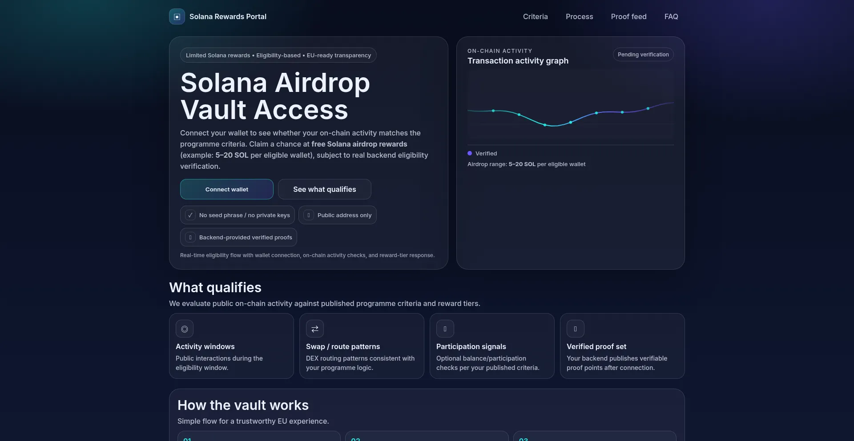The image size is (854, 441).
Task: Click the purple Verified legend dot
Action: [470, 153]
